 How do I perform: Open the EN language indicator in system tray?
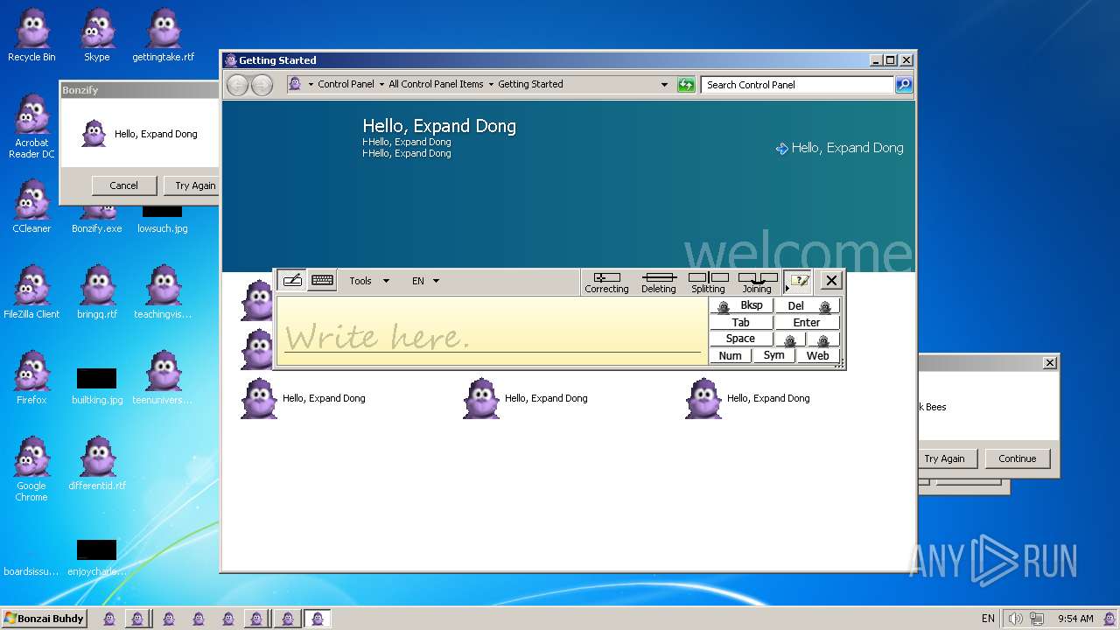988,619
